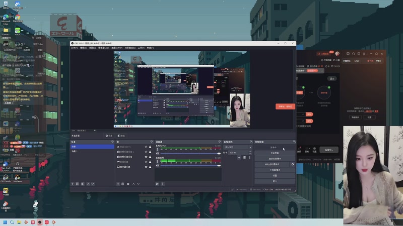Click 退出 button in OBS Controls
This screenshot has height=226, width=403.
[275, 181]
